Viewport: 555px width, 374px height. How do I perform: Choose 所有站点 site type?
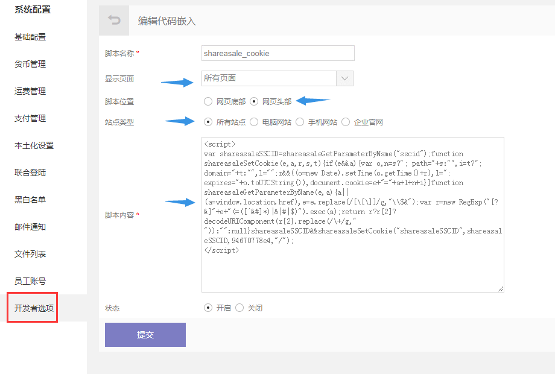208,122
